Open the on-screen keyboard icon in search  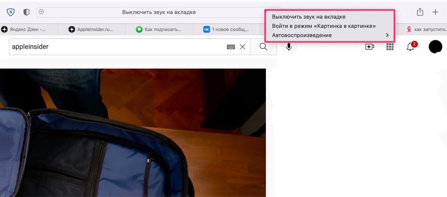point(231,47)
